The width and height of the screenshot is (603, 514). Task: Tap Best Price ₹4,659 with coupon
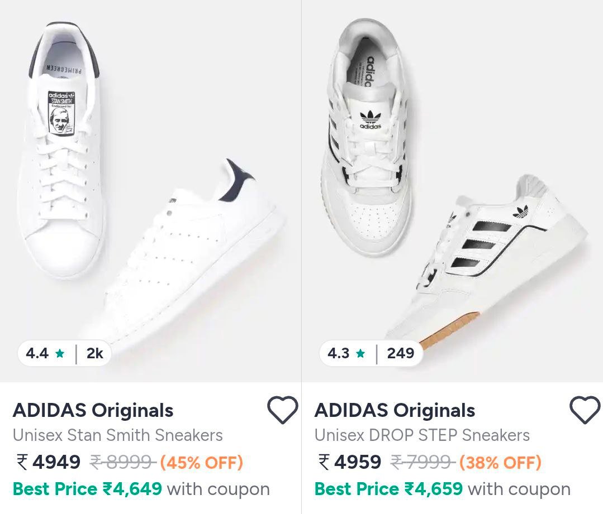point(442,489)
